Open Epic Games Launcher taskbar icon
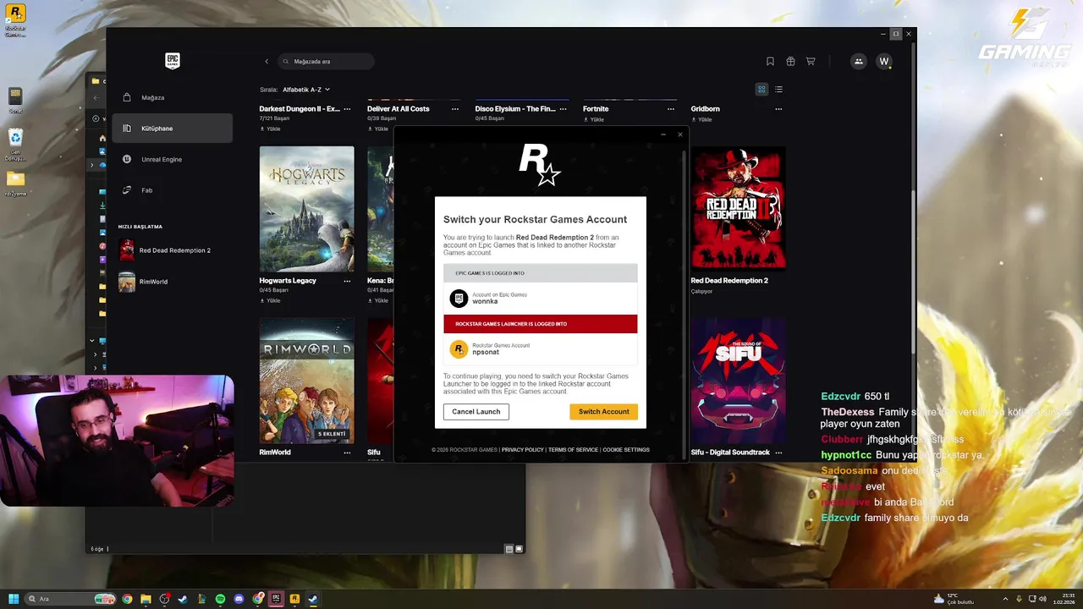The height and width of the screenshot is (609, 1083). [276, 599]
